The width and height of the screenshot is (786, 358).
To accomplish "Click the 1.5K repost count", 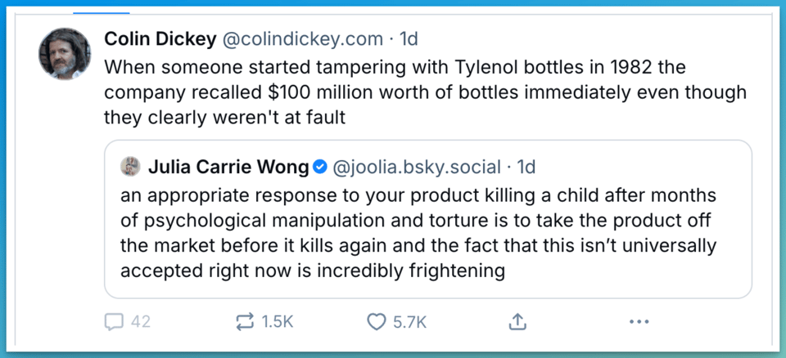I will (x=277, y=322).
